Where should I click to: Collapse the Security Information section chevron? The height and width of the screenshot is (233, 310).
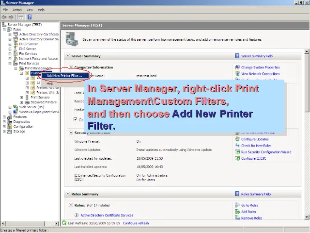pos(71,133)
